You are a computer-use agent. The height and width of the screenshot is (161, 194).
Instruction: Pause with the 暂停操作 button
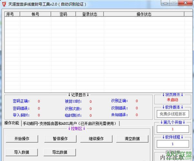tap(60, 139)
